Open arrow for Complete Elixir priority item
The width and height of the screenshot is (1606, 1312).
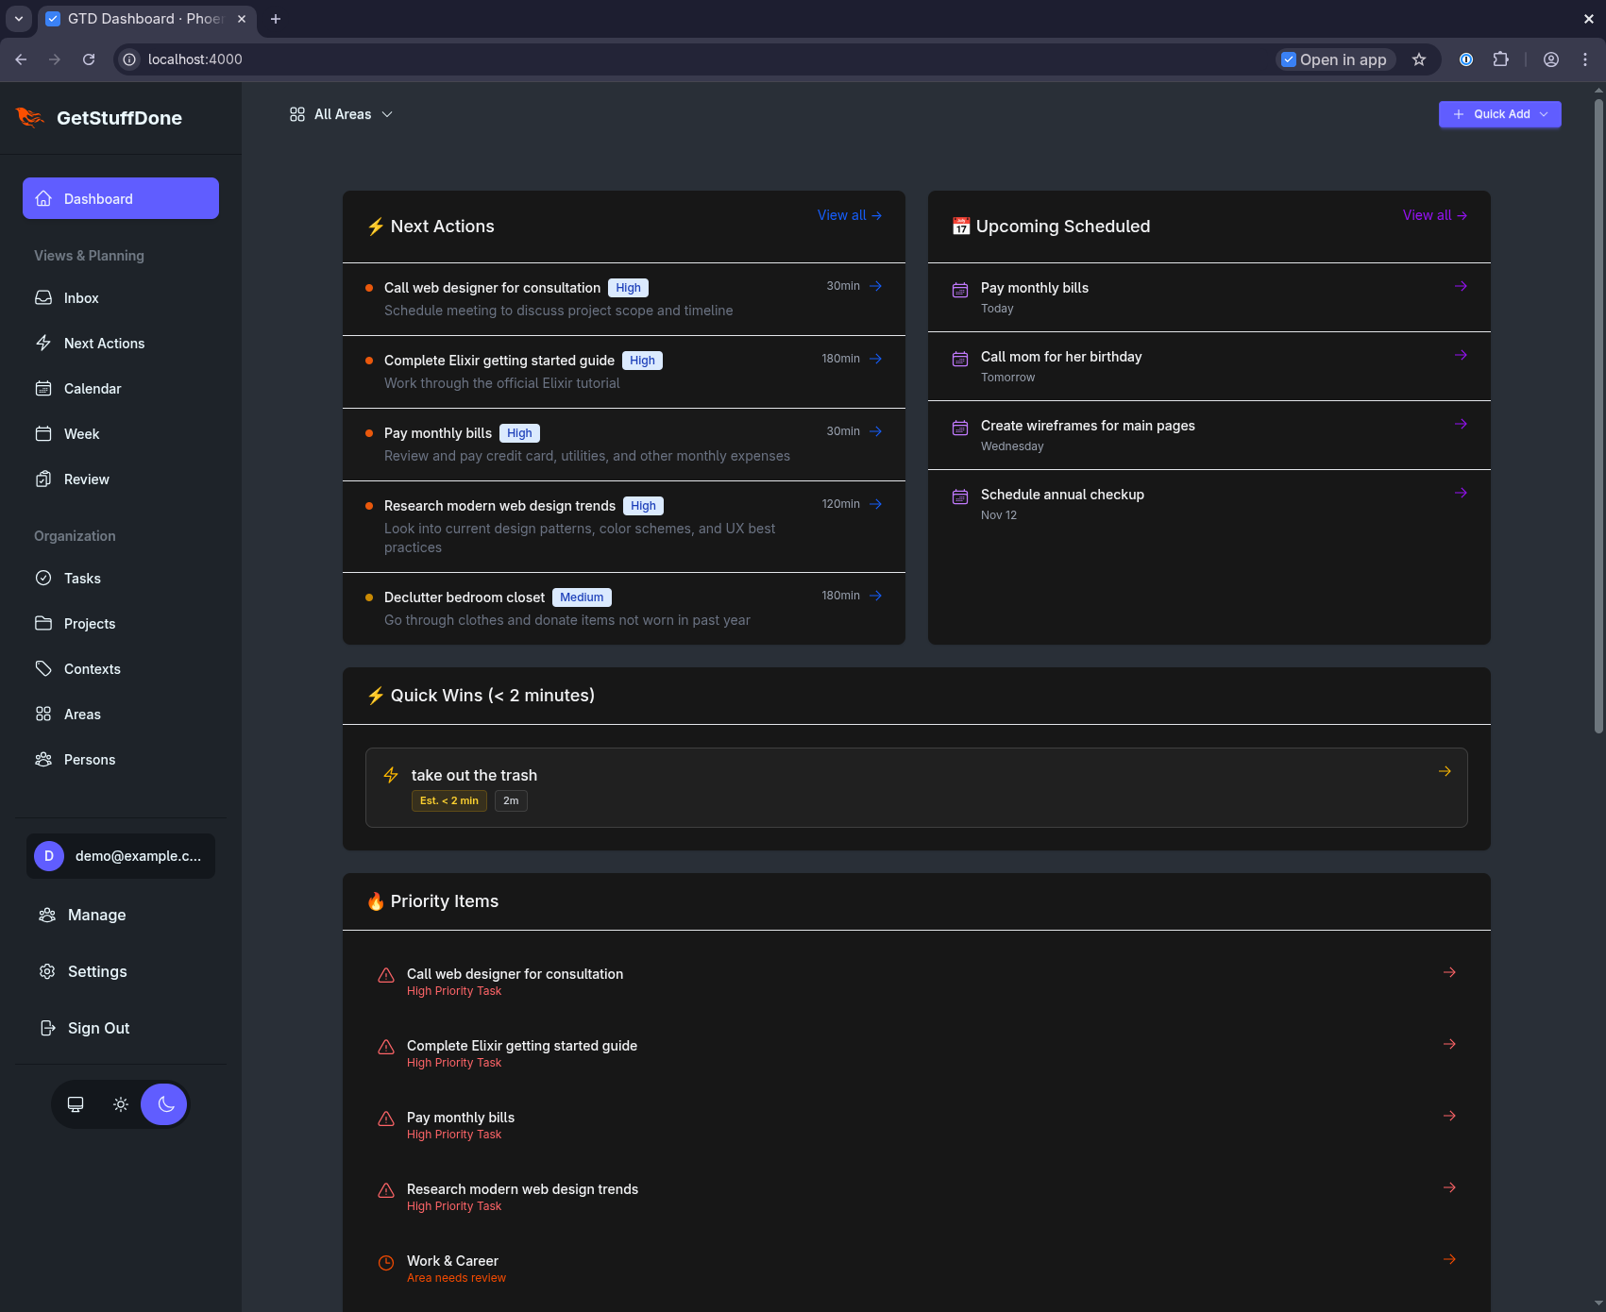point(1449,1044)
